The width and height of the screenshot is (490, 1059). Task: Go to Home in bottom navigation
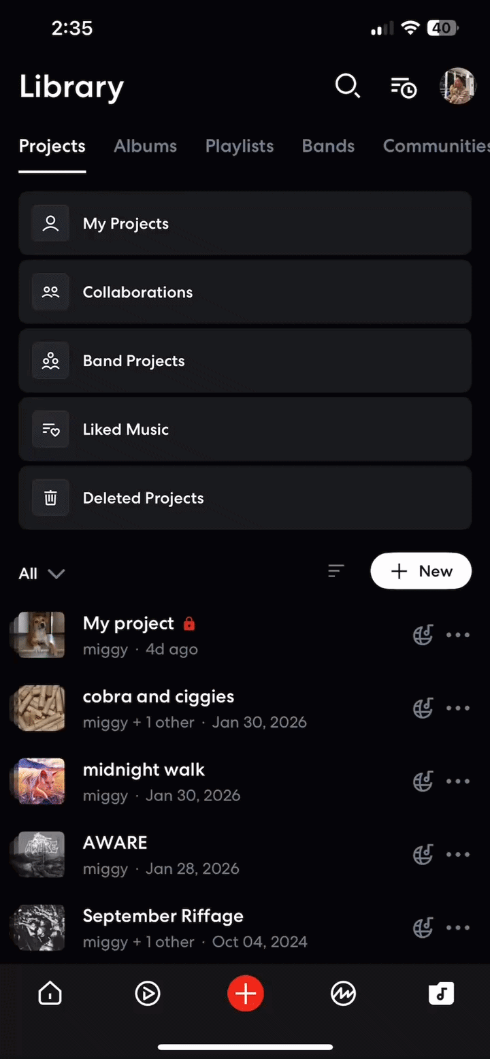(50, 994)
